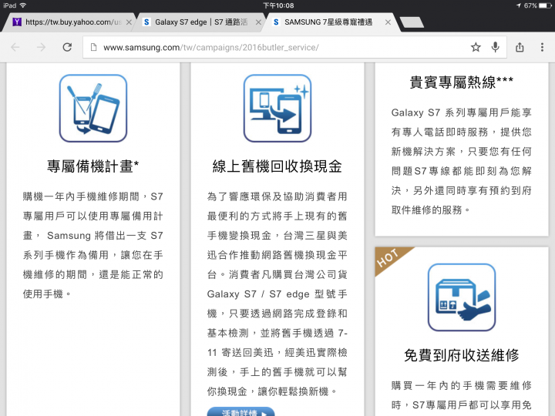The image size is (555, 416).
Task: Switch to the tw.buy.yahoo.com tab
Action: click(x=68, y=22)
